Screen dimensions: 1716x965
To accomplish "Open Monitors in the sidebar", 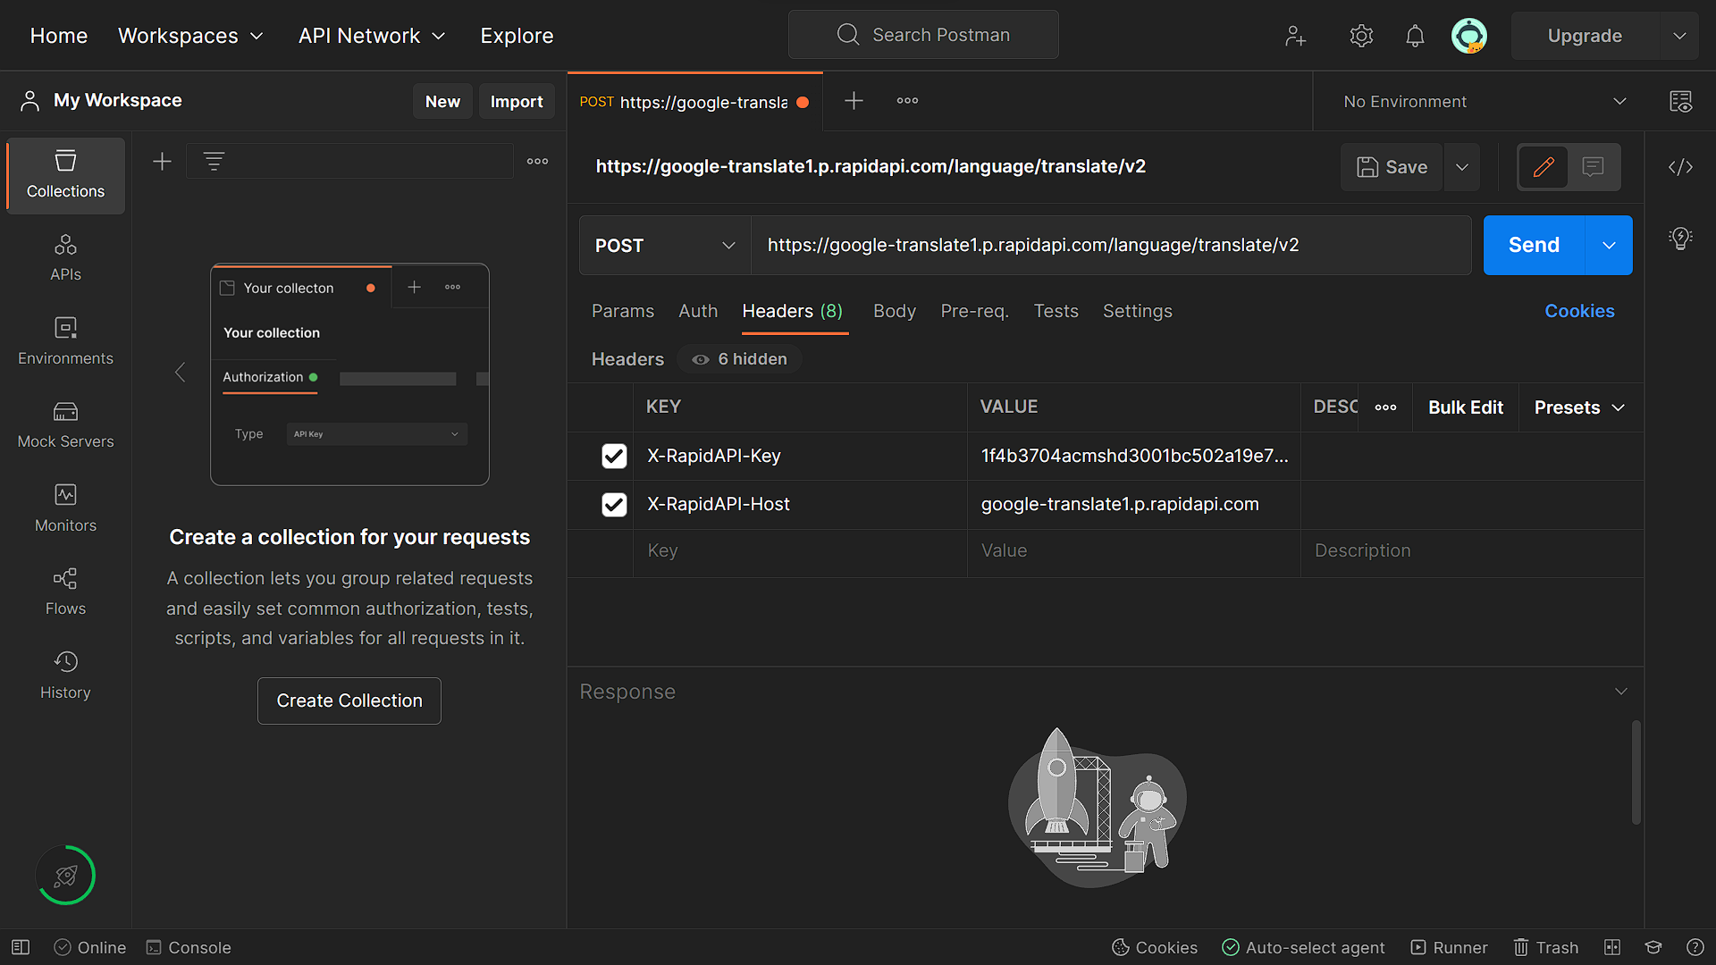I will 65,508.
